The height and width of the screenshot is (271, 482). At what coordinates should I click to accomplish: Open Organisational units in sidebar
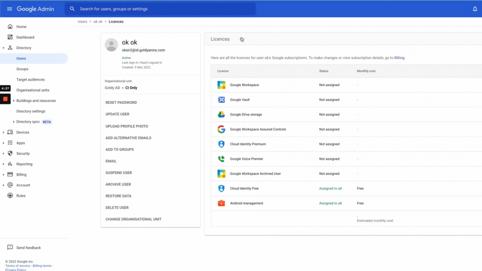33,90
